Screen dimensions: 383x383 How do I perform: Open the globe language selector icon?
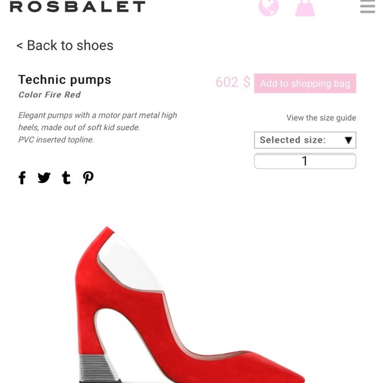(x=269, y=7)
